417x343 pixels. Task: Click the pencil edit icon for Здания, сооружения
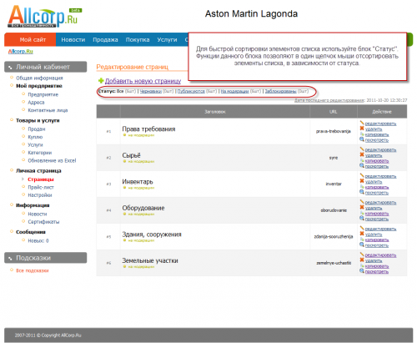(362, 228)
